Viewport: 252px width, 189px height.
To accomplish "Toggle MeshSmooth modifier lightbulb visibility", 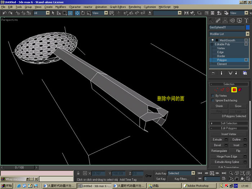I will pos(213,40).
